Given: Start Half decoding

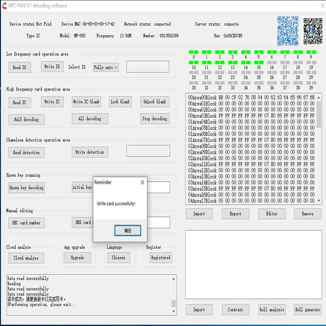Looking at the screenshot, I should coord(26,119).
